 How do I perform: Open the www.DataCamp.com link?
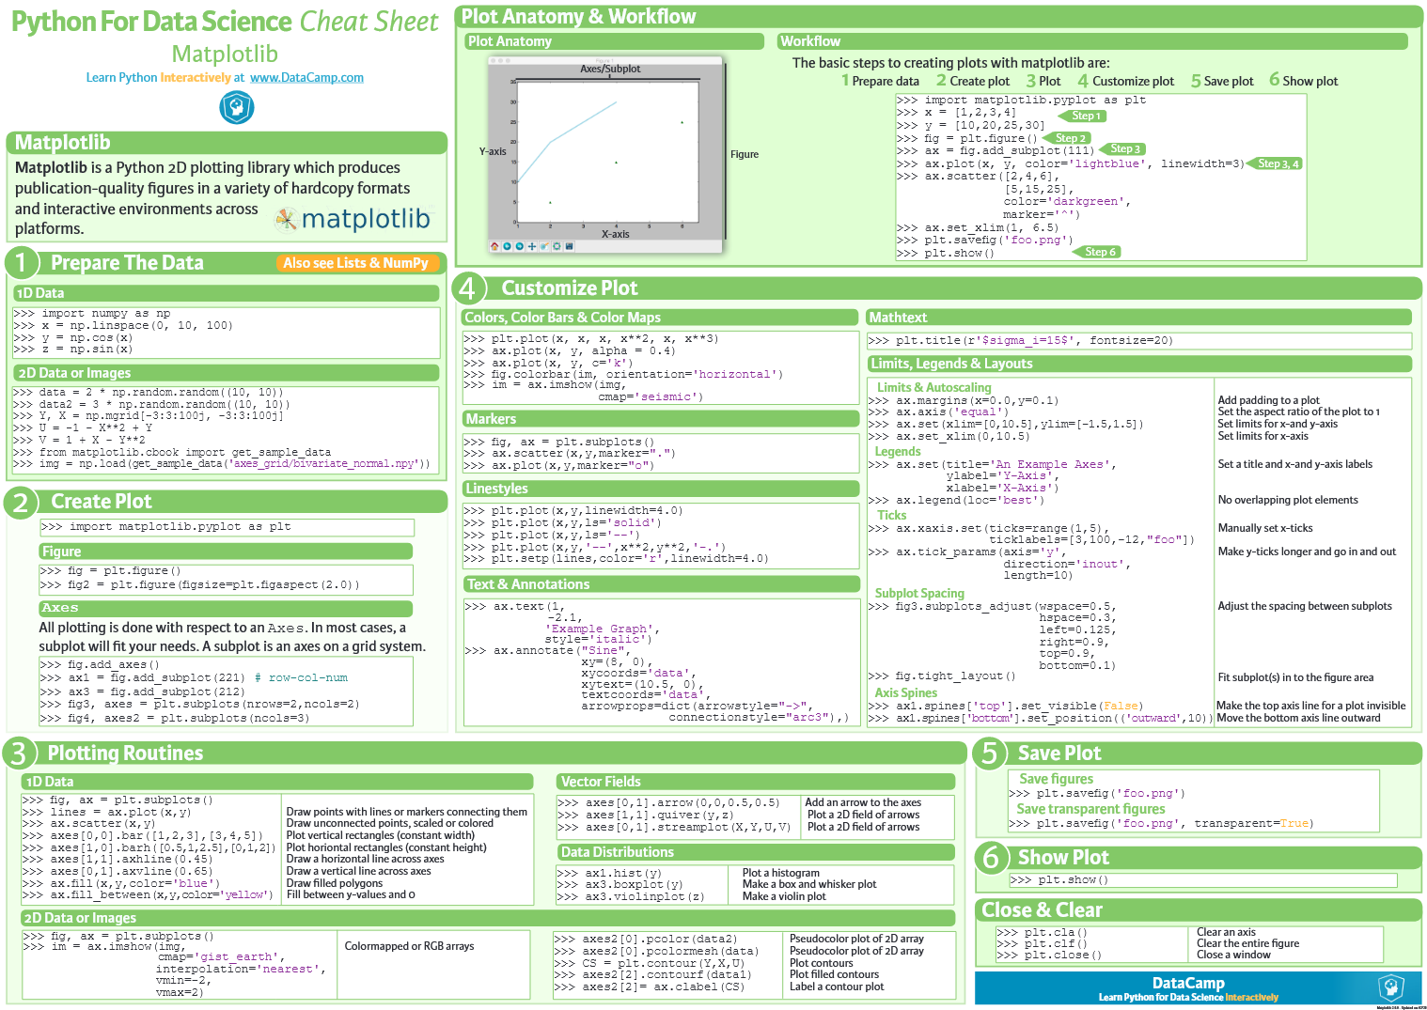306,77
